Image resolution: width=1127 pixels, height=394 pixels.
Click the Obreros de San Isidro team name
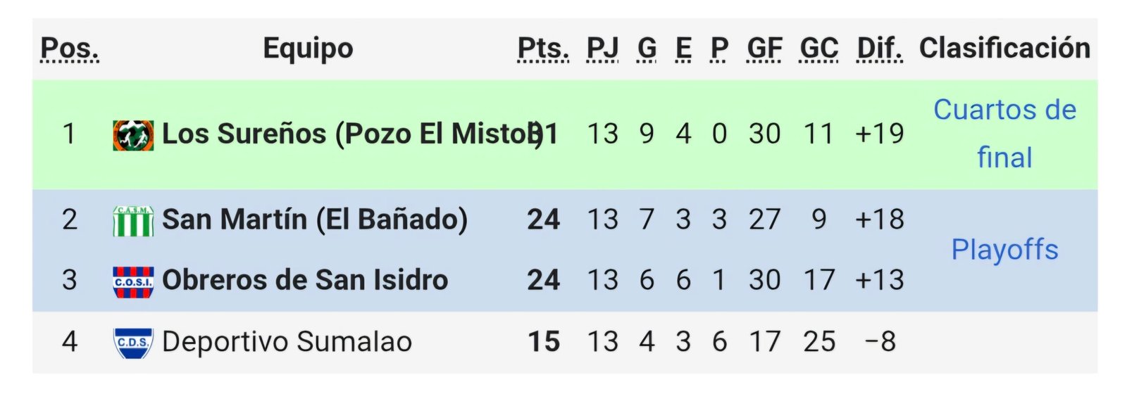coord(305,280)
